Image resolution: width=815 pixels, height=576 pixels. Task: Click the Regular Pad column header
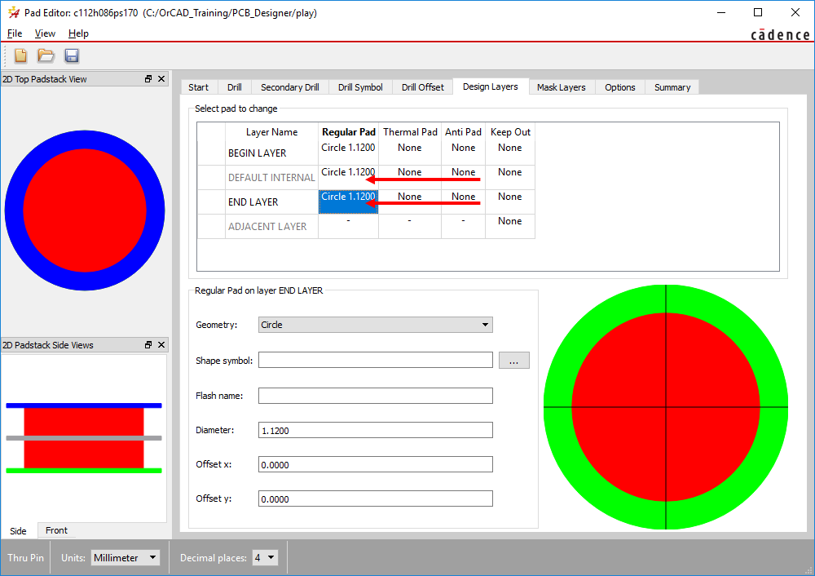coord(348,132)
